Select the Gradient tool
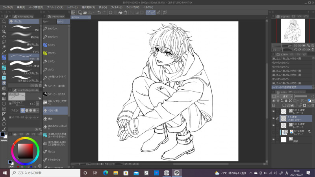 (x=4, y=99)
